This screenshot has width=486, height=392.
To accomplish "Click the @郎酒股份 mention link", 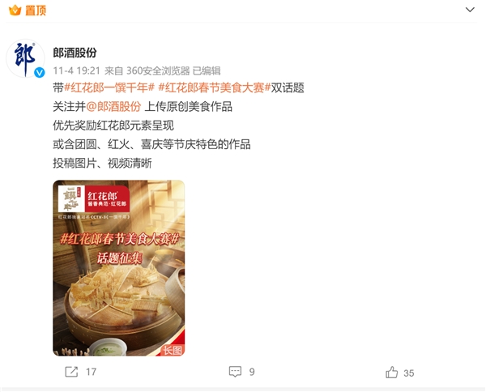I will pyautogui.click(x=113, y=107).
